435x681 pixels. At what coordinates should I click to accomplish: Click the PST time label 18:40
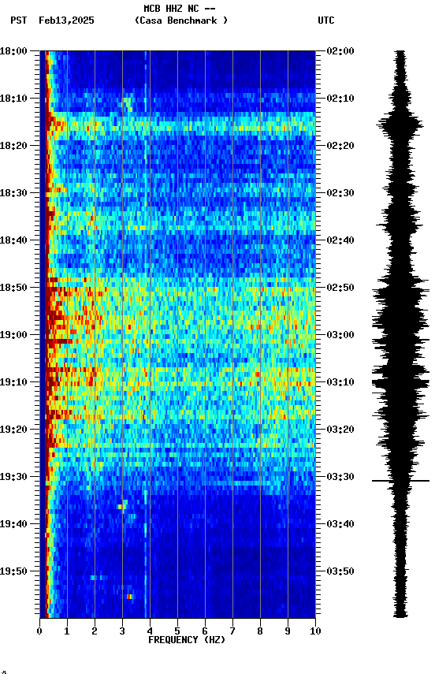point(13,240)
